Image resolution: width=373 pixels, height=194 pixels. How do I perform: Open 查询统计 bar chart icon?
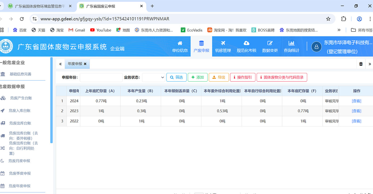pyautogui.click(x=291, y=43)
